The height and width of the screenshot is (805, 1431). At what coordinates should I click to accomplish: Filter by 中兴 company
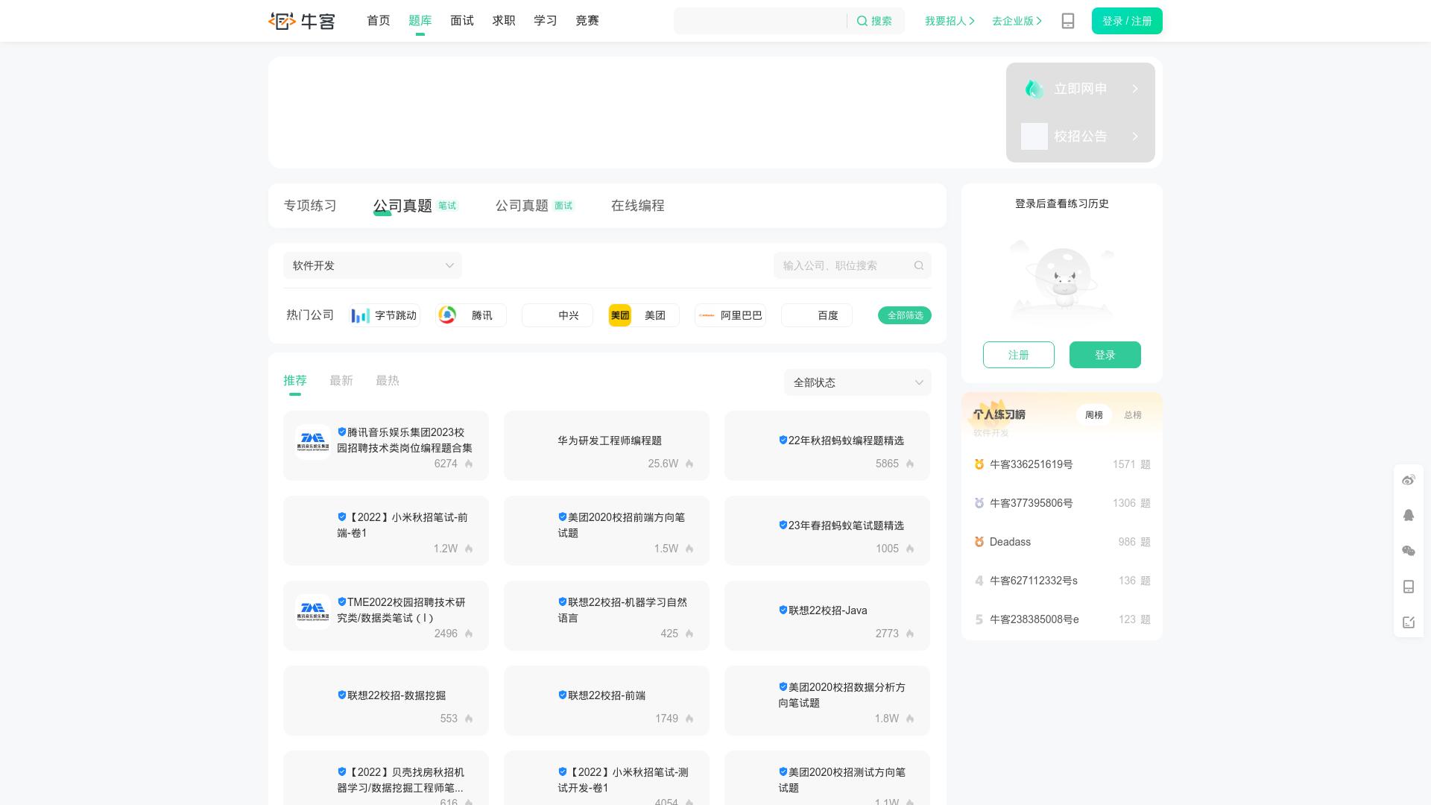557,315
